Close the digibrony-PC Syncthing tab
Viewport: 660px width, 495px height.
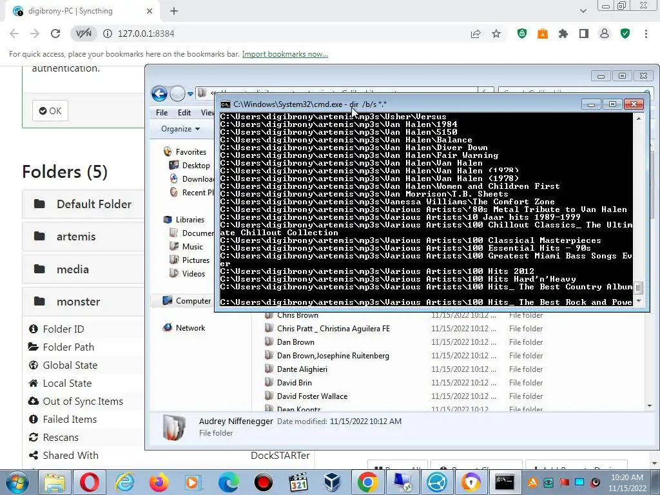[149, 11]
